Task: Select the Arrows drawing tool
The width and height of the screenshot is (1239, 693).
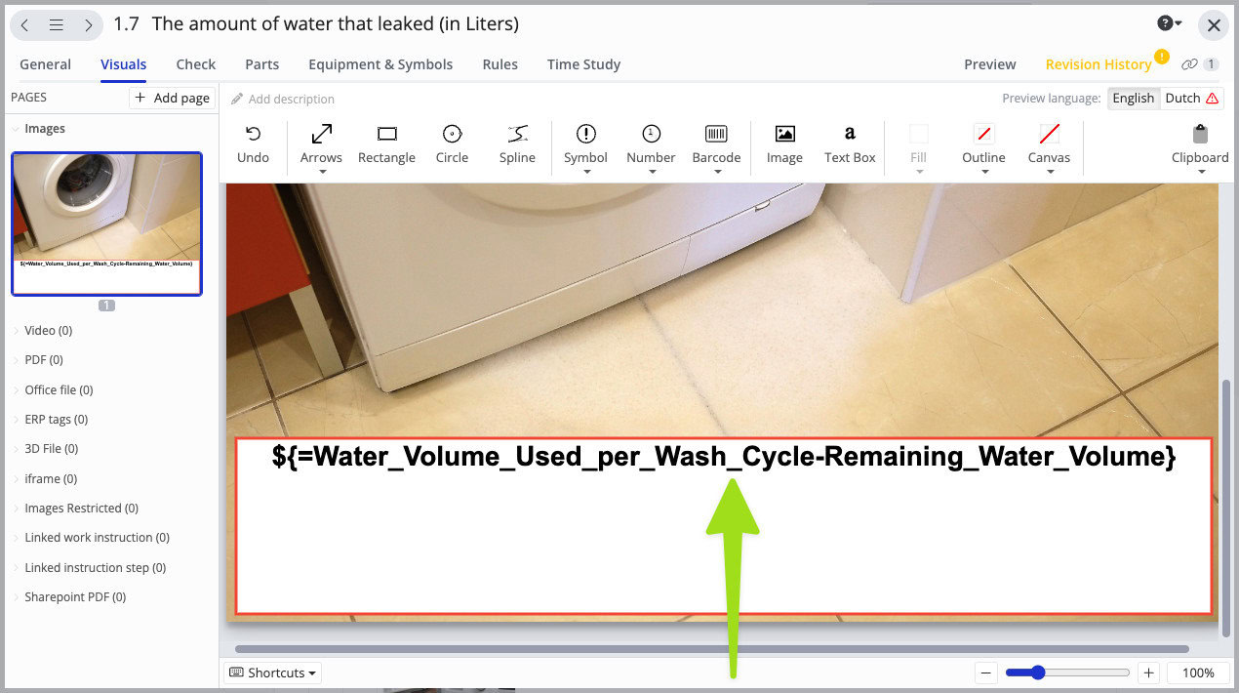Action: click(321, 144)
